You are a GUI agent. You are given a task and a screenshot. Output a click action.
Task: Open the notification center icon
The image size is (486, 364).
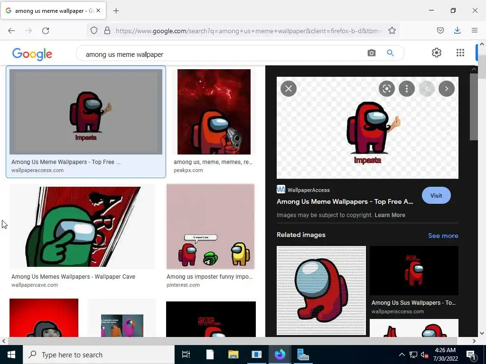pos(471,355)
